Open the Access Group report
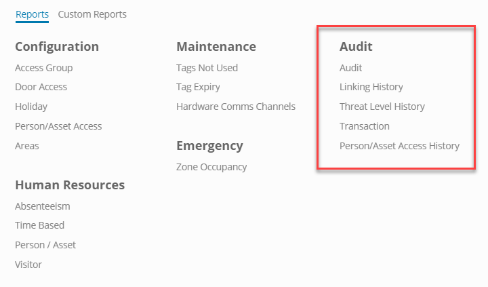Viewport: 488px width, 287px height. coord(43,68)
